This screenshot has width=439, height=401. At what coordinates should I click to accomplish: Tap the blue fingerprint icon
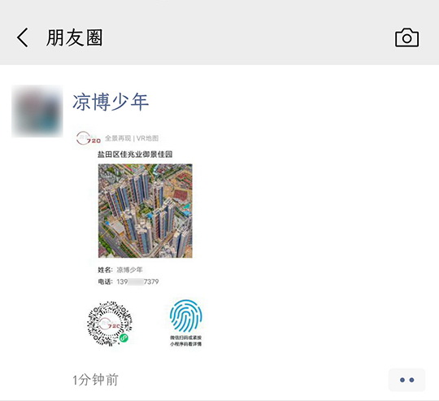186,316
